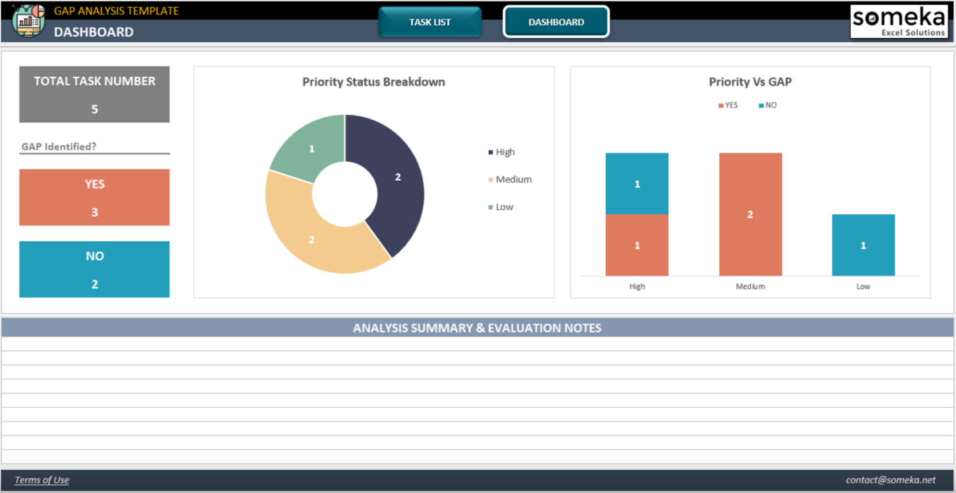The height and width of the screenshot is (493, 956).
Task: Select the DASHBOARD navigation button
Action: (556, 21)
